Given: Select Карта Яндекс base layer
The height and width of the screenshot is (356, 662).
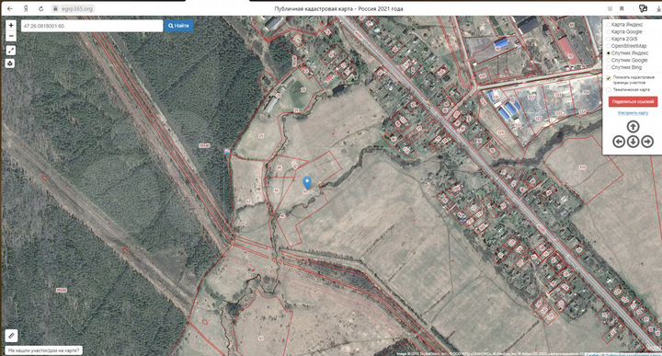Looking at the screenshot, I should [x=609, y=25].
